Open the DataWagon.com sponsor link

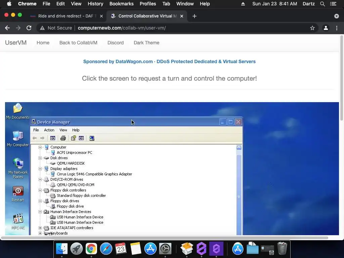point(169,62)
